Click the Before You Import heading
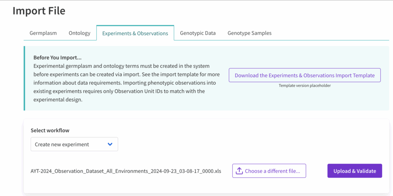The image size is (393, 196). point(57,58)
